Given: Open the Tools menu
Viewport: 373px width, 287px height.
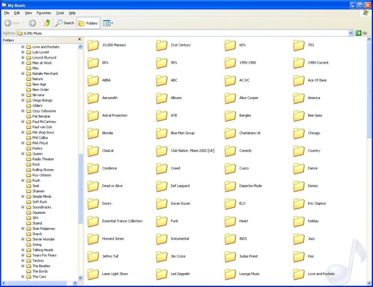Looking at the screenshot, I should click(60, 13).
